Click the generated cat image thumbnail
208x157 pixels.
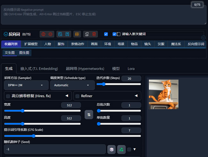coord(164,94)
